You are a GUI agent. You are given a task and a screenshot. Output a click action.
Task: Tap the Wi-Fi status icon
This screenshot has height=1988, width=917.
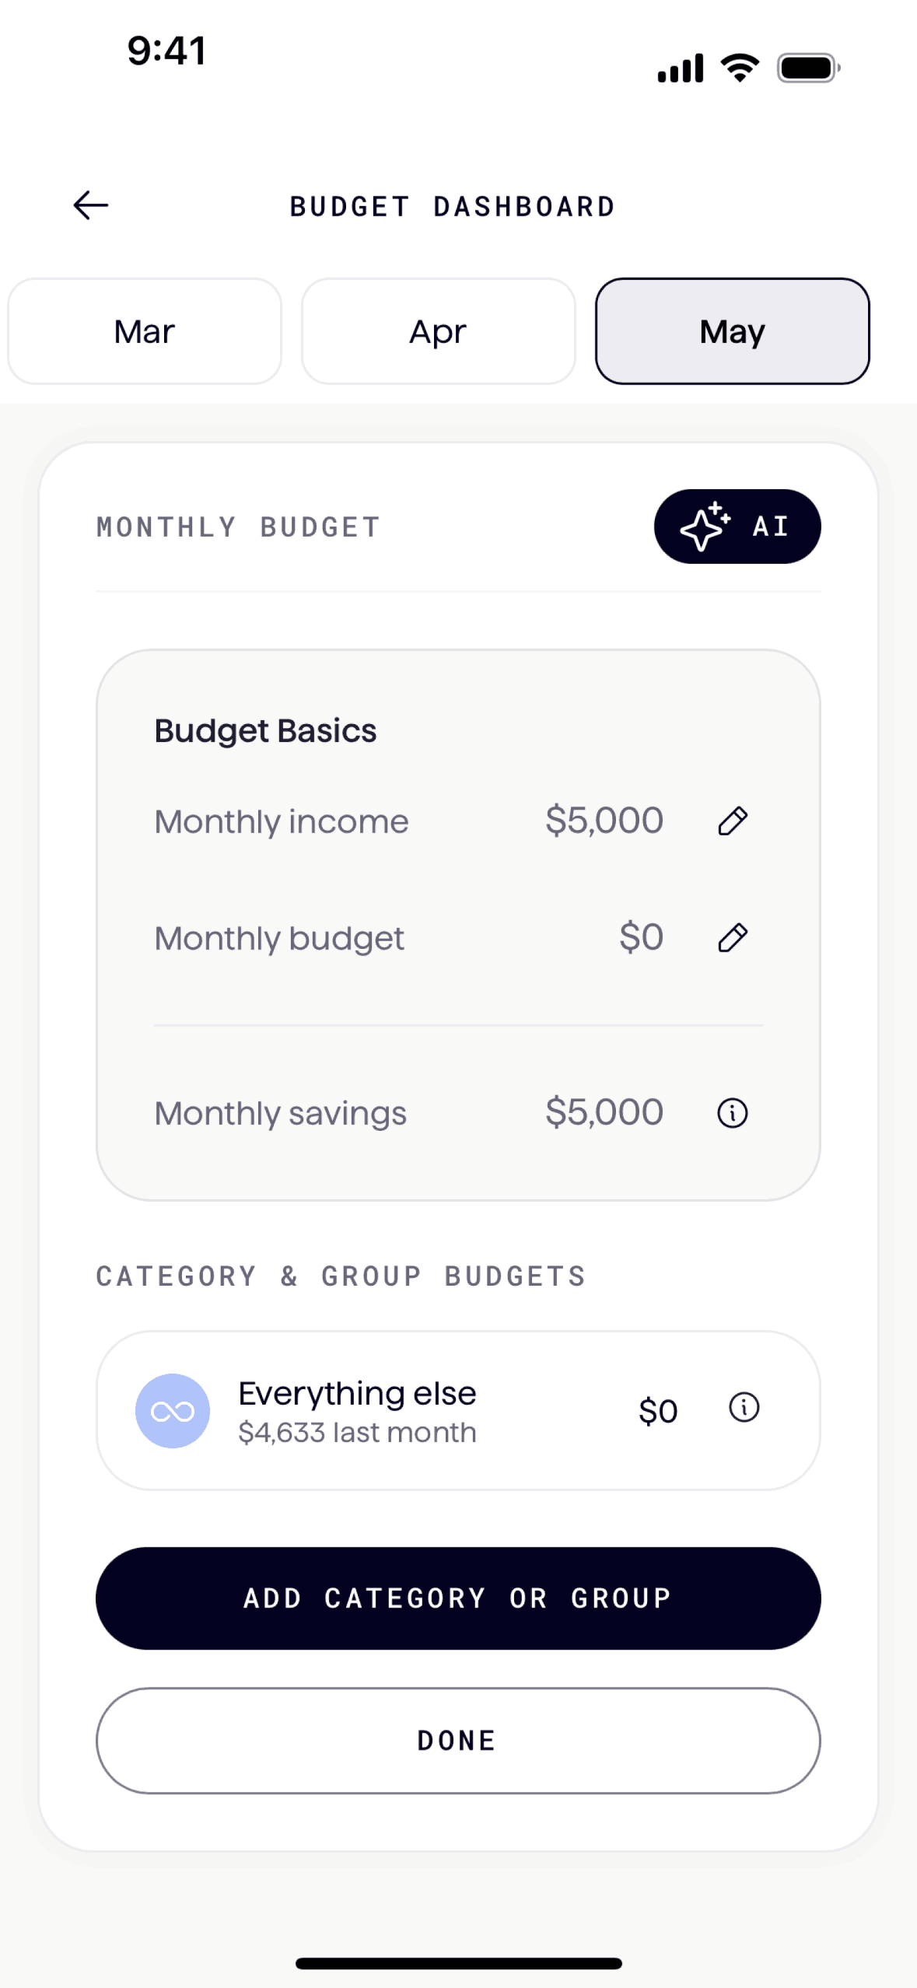point(740,68)
